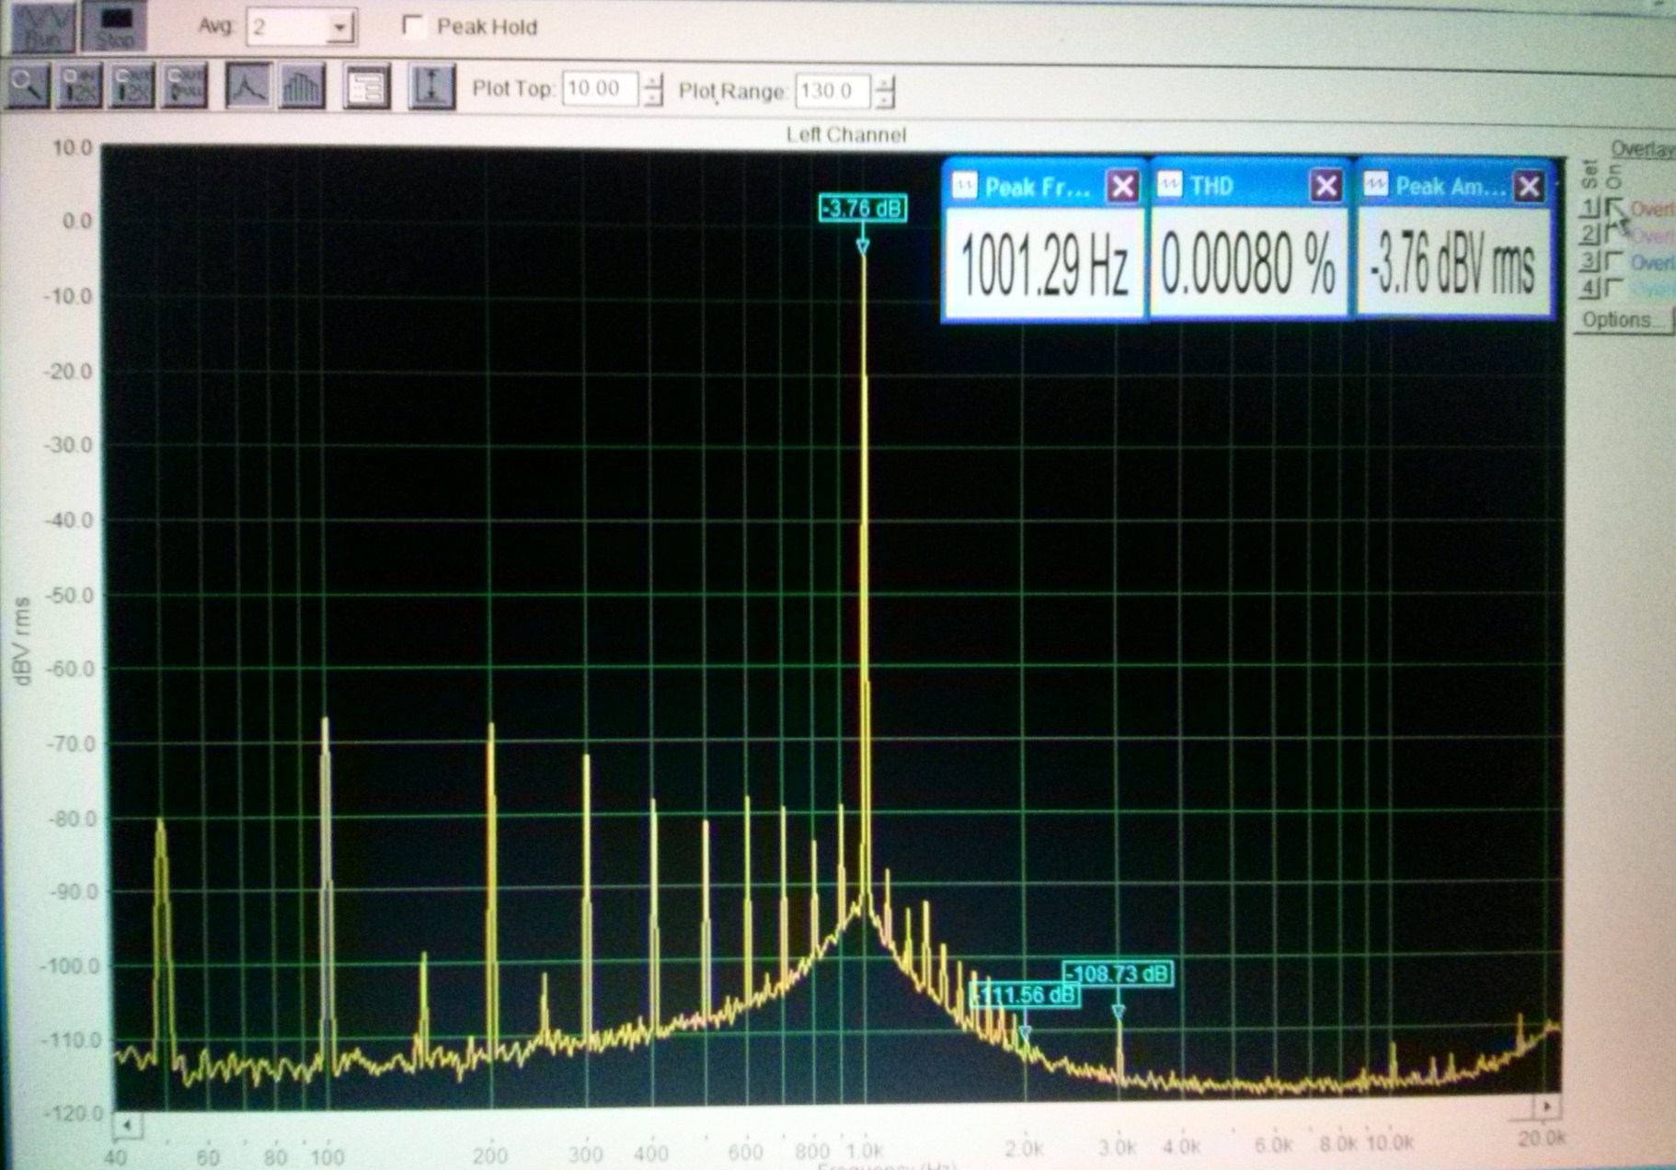The image size is (1676, 1170).
Task: Click the Peak Frequency window waveform icon
Action: point(964,187)
